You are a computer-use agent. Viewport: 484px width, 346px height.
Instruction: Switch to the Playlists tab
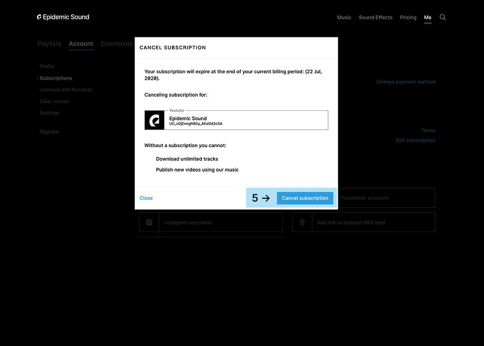[49, 44]
